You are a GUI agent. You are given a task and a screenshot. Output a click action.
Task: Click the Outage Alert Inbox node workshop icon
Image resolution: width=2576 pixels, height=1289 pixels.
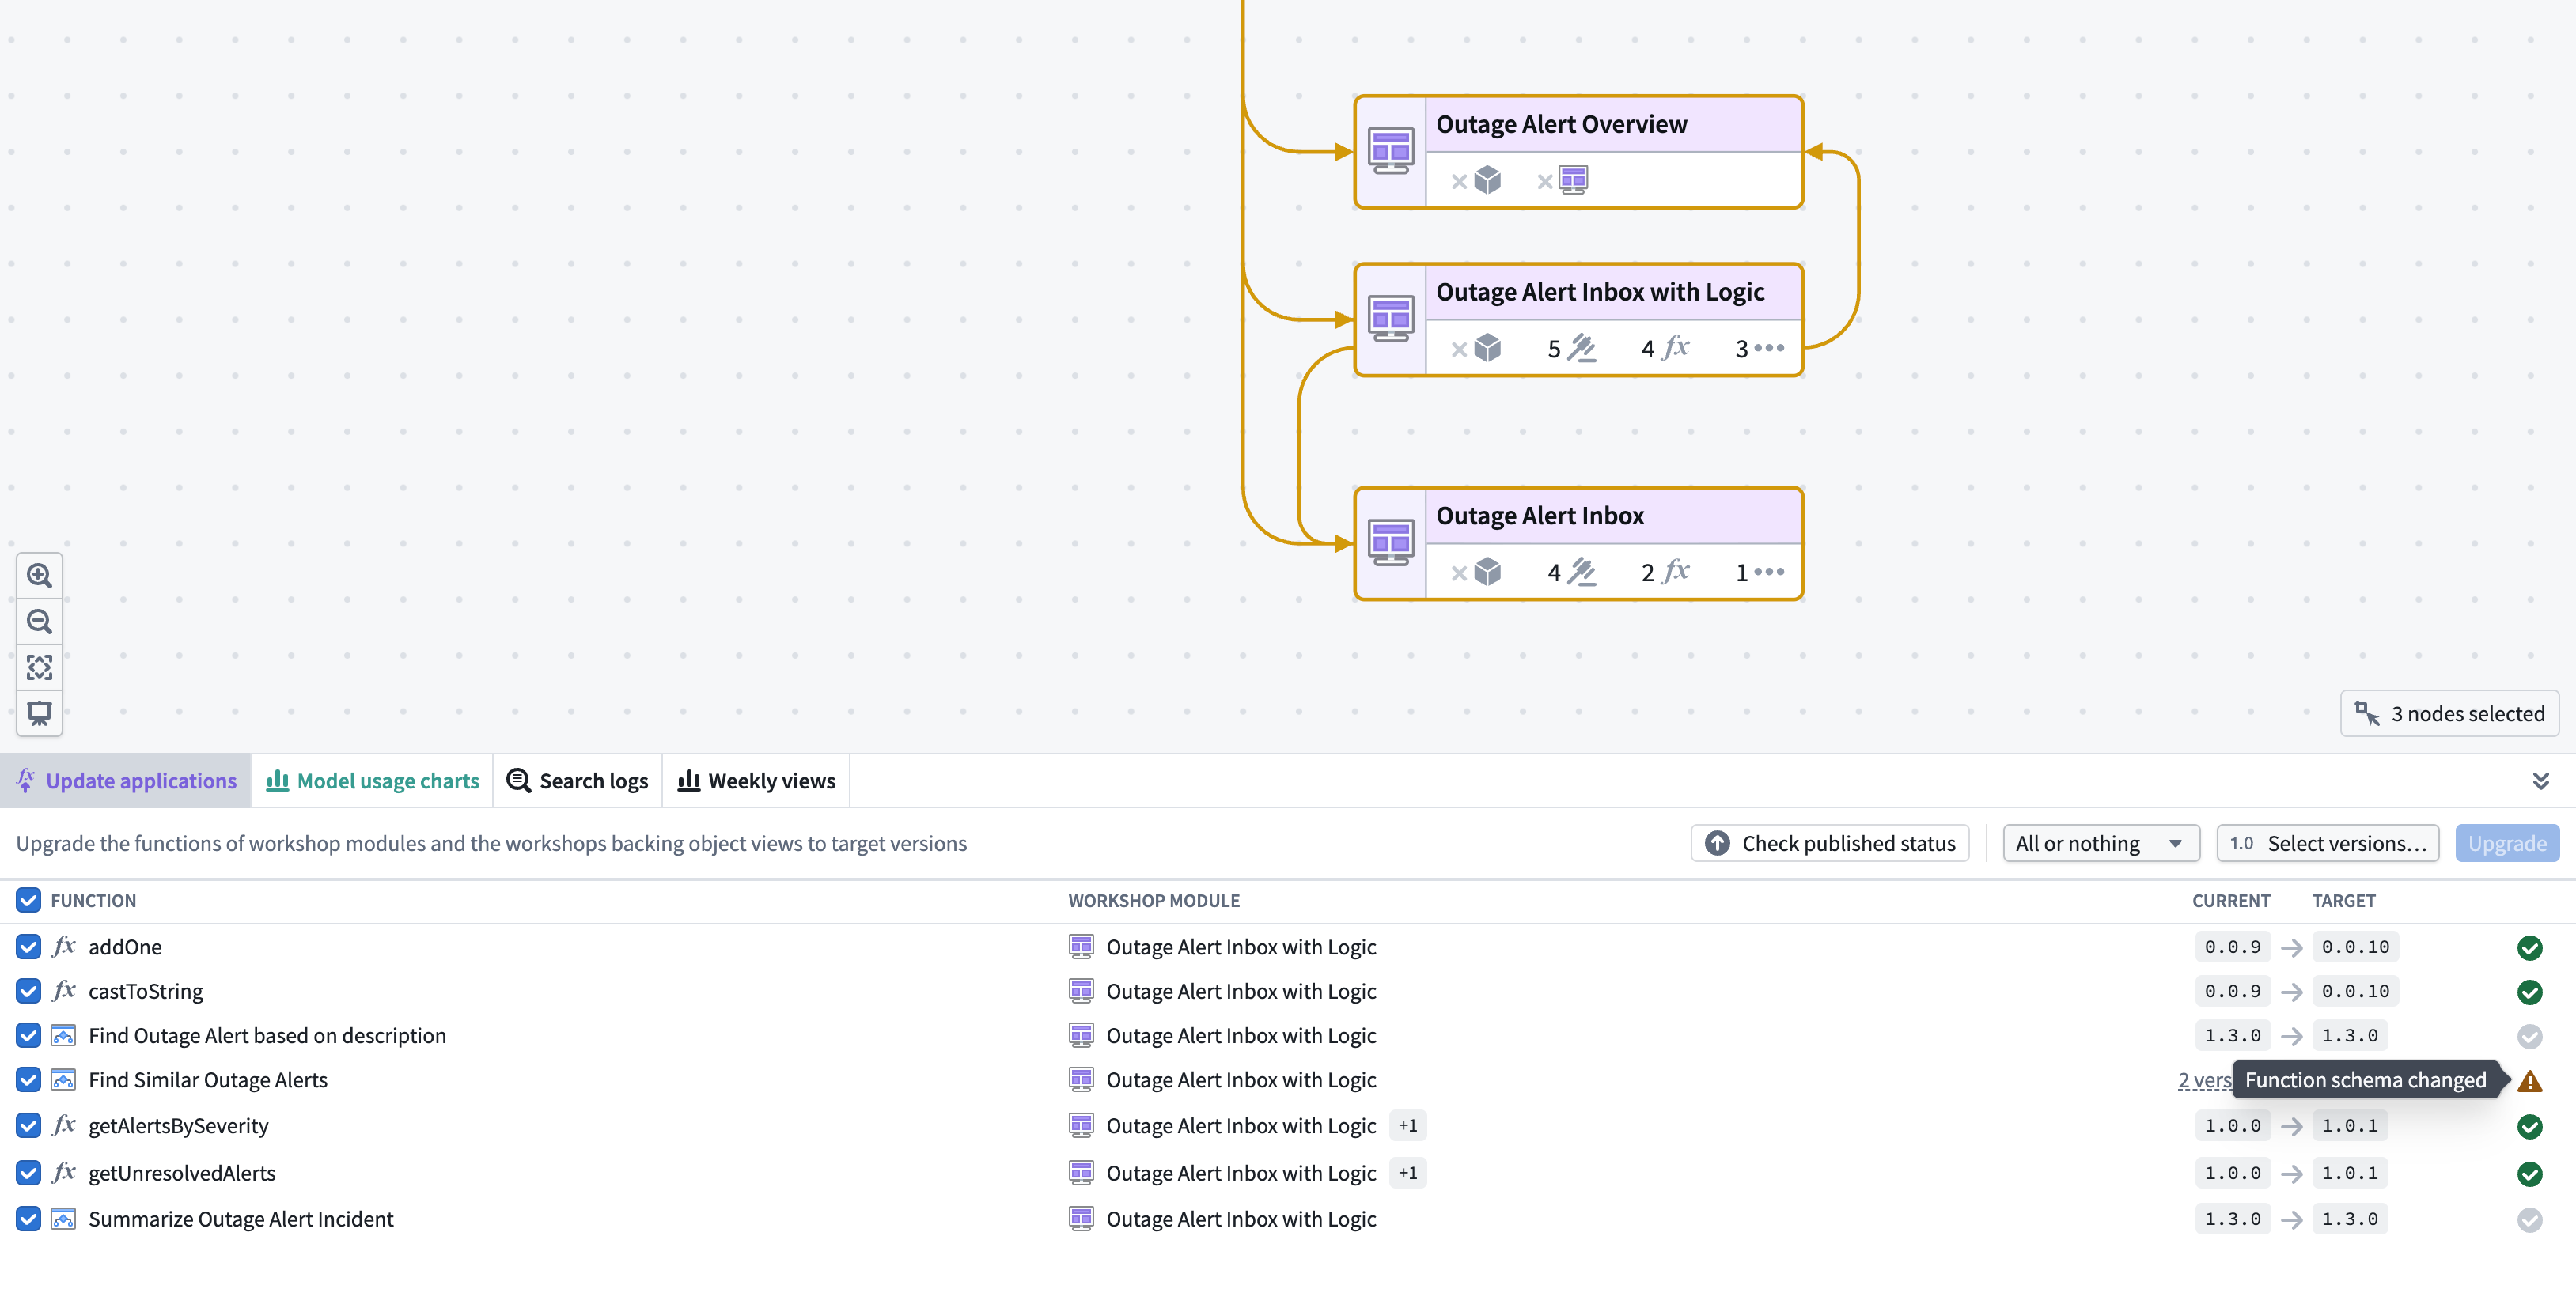click(1390, 543)
